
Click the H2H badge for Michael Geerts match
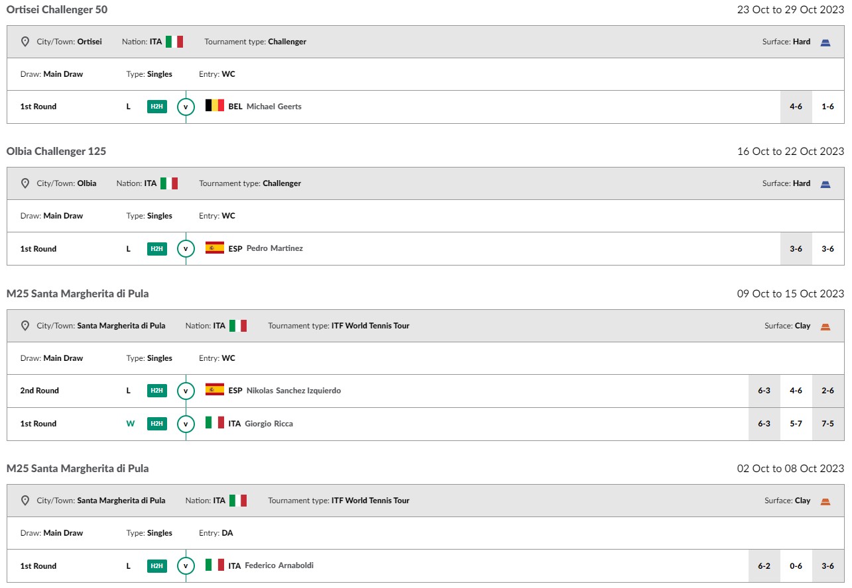click(156, 107)
